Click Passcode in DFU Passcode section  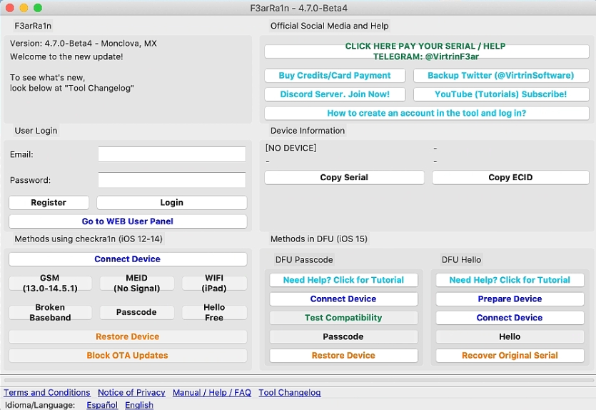(x=343, y=336)
